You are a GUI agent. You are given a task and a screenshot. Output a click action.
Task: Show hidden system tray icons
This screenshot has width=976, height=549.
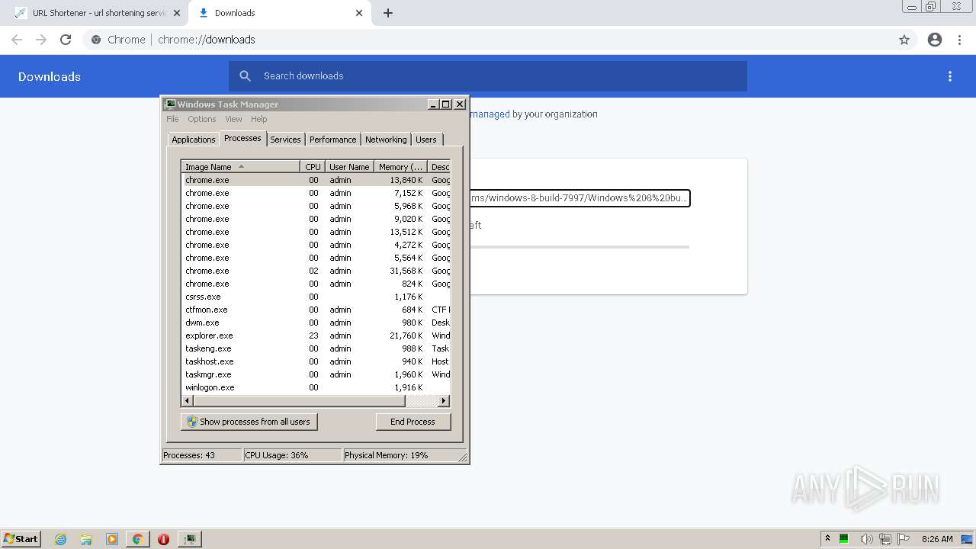click(827, 538)
